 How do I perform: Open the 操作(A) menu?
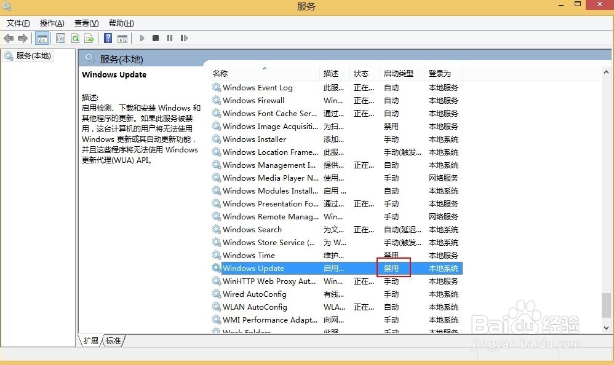point(52,23)
